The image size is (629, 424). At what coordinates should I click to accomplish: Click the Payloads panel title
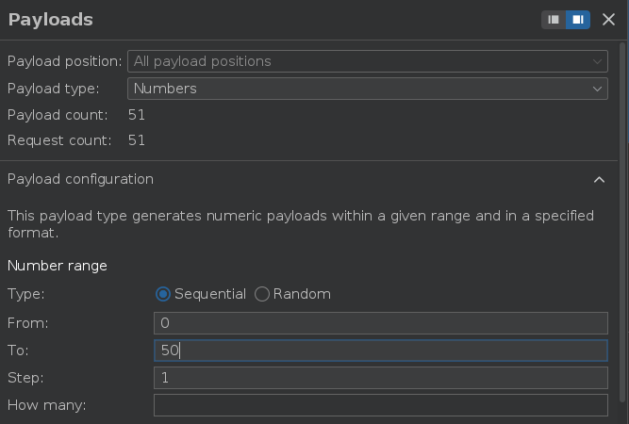click(x=50, y=20)
